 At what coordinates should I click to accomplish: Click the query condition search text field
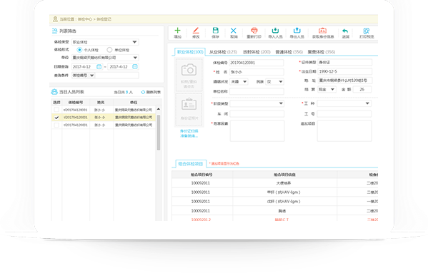117,76
